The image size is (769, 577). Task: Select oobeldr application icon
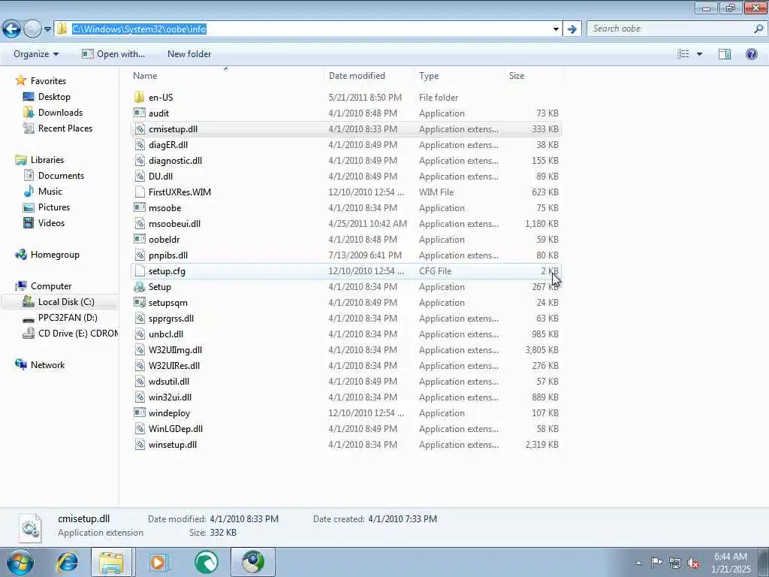coord(139,240)
